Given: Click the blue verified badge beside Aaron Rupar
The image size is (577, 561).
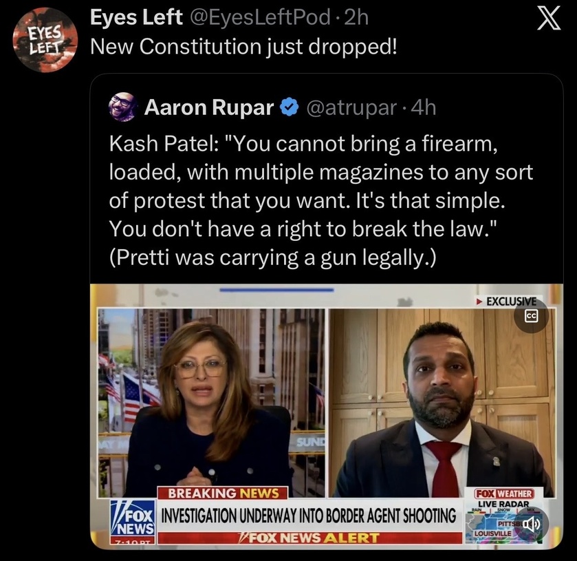Looking at the screenshot, I should [x=290, y=107].
